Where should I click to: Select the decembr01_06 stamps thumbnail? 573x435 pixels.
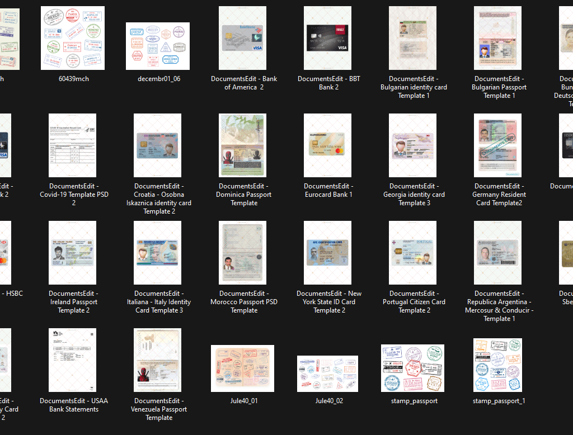[158, 46]
